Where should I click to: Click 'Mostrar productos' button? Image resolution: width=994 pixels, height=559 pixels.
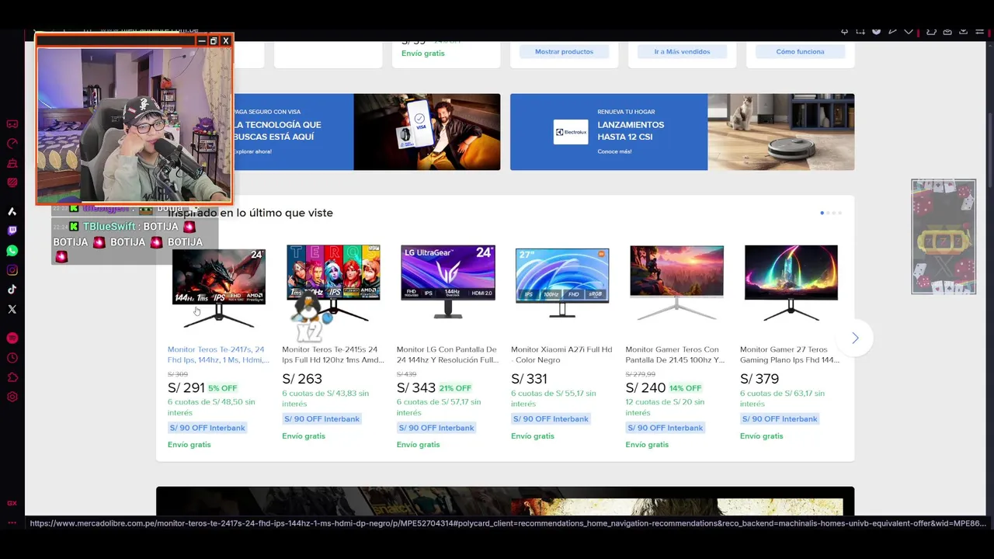tap(564, 52)
